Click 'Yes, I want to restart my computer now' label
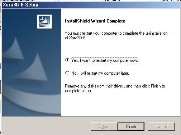This screenshot has height=135, width=181. [x=105, y=60]
